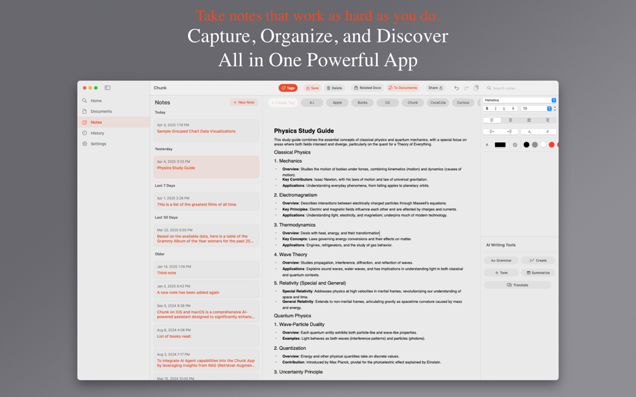Screen dimensions: 636x397
Task: Open History in the sidebar
Action: [114, 133]
